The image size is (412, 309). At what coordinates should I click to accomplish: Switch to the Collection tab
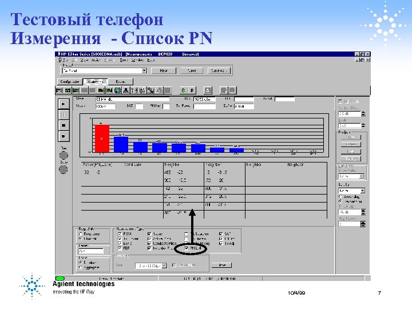coord(96,82)
